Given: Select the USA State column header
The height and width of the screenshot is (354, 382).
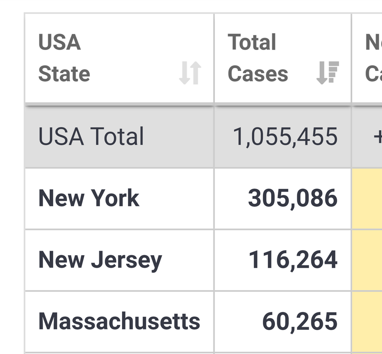Looking at the screenshot, I should click(x=119, y=58).
